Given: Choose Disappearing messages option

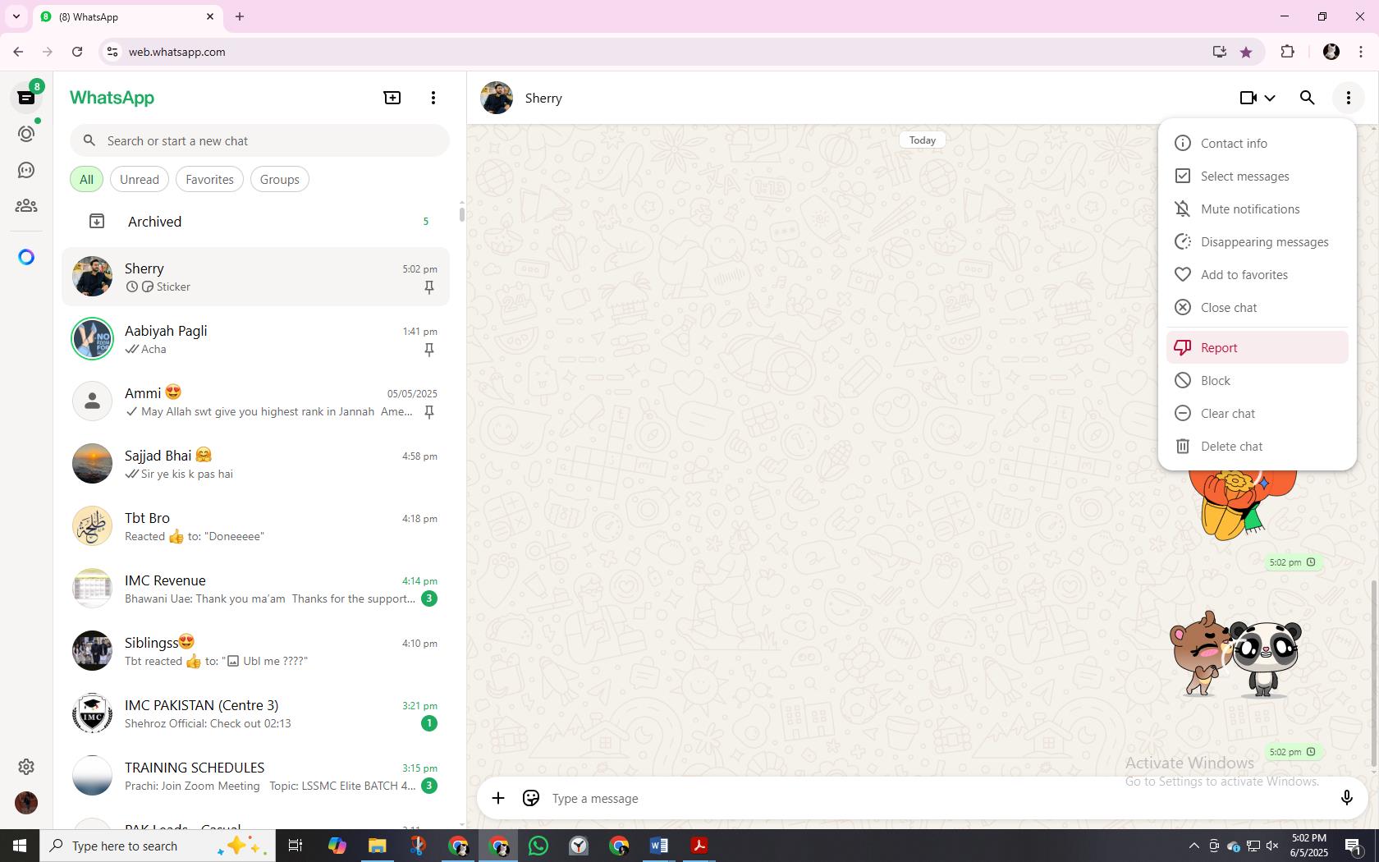Looking at the screenshot, I should tap(1257, 242).
